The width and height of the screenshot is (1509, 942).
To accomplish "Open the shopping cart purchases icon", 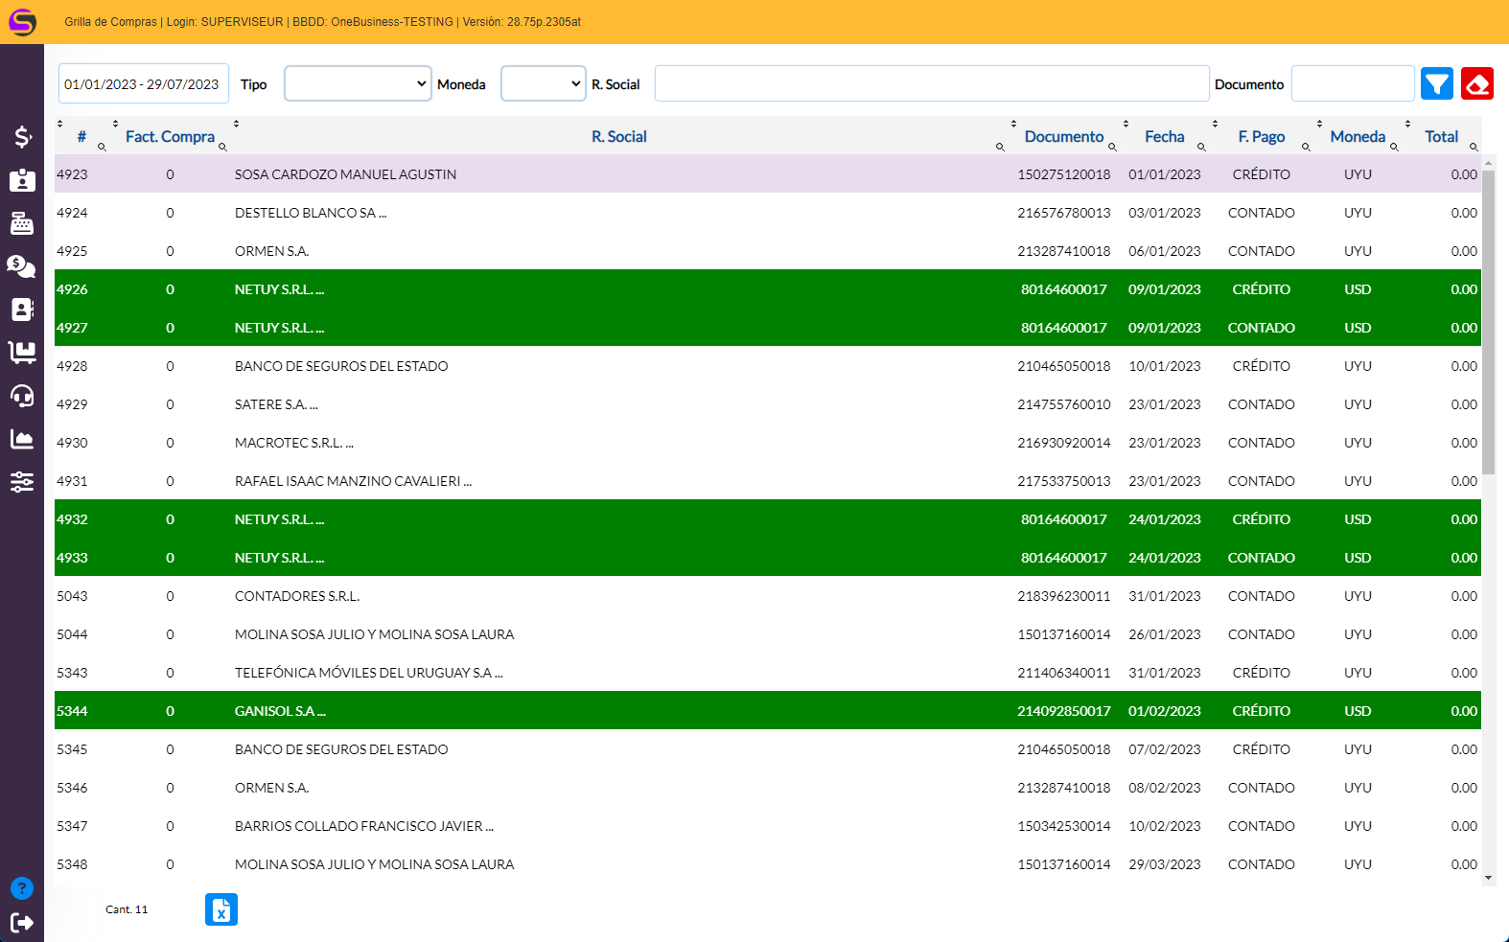I will (22, 353).
